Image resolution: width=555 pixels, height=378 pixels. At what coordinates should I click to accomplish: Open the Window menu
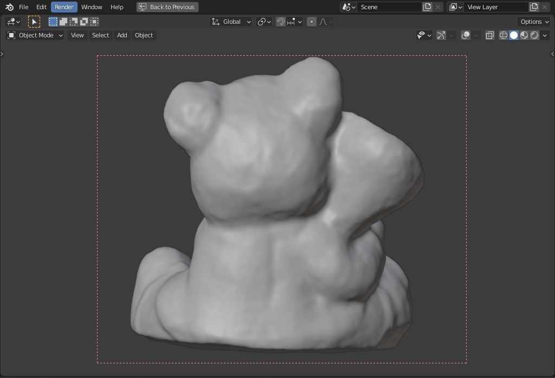point(92,7)
